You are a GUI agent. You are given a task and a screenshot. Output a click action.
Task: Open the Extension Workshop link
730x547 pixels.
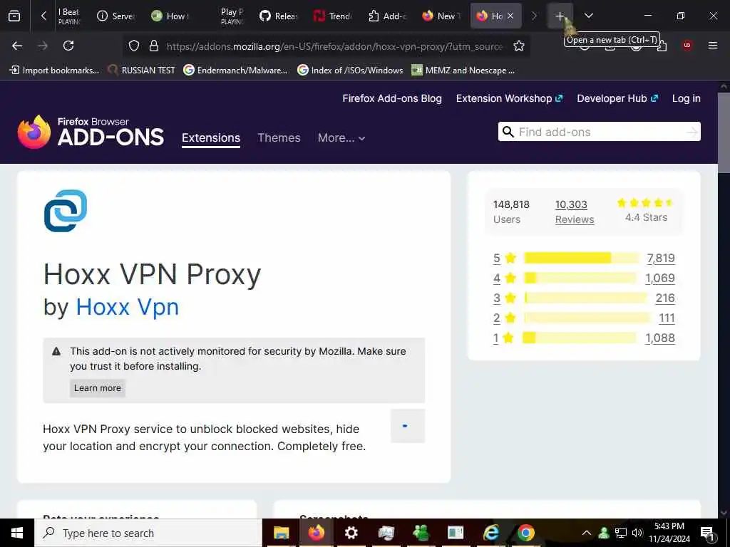point(509,98)
